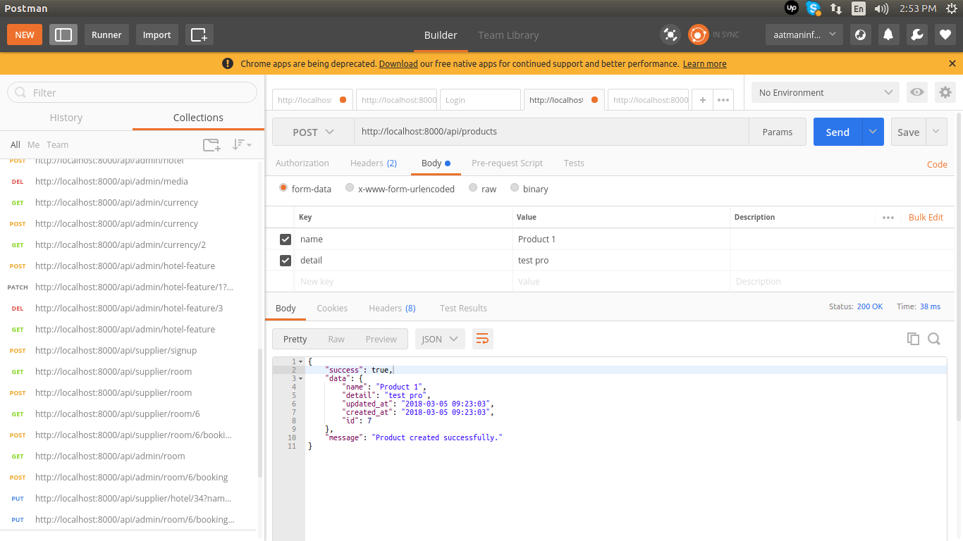Image resolution: width=963 pixels, height=541 pixels.
Task: Click the request URL field
Action: (x=550, y=132)
